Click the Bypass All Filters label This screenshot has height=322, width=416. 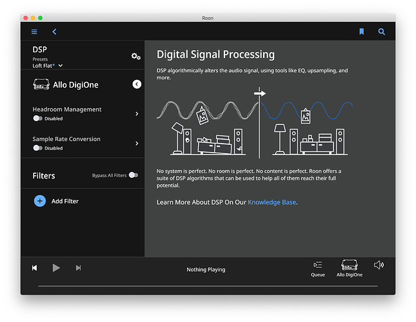pyautogui.click(x=109, y=175)
